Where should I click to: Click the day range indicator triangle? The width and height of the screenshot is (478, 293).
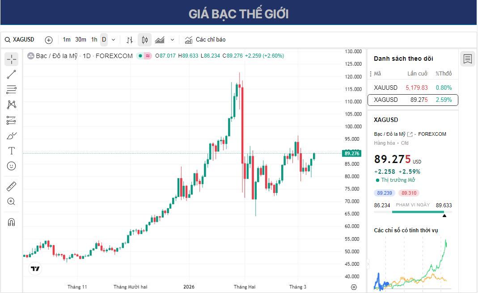(444, 216)
